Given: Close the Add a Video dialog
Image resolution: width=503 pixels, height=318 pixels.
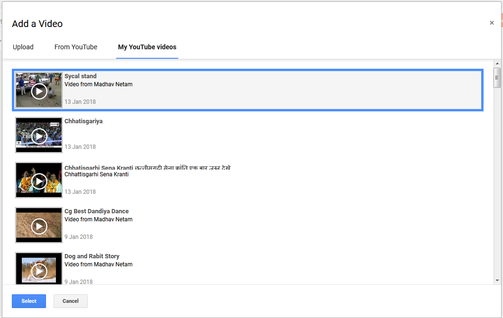Looking at the screenshot, I should pos(492,23).
